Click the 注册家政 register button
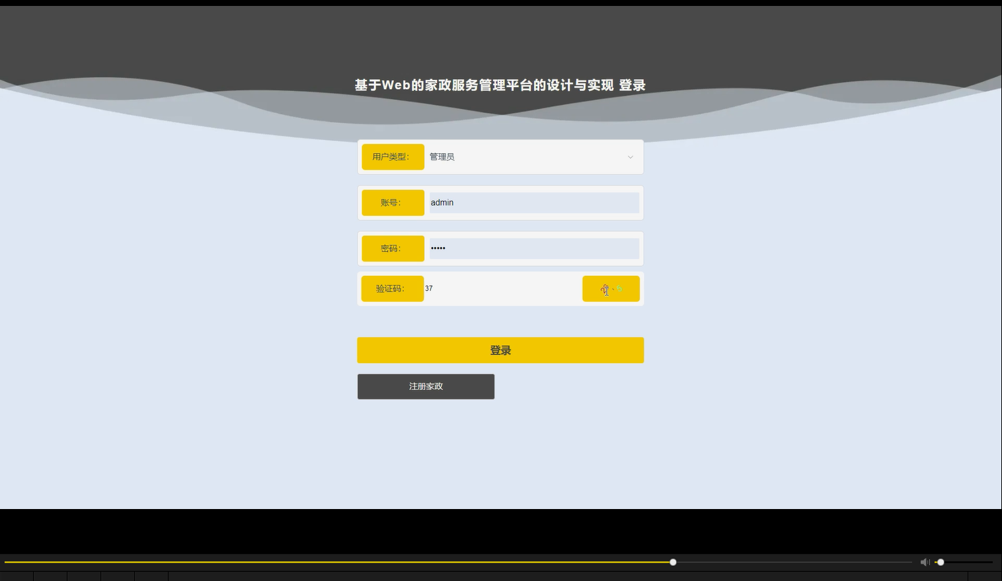The height and width of the screenshot is (581, 1002). [x=426, y=387]
